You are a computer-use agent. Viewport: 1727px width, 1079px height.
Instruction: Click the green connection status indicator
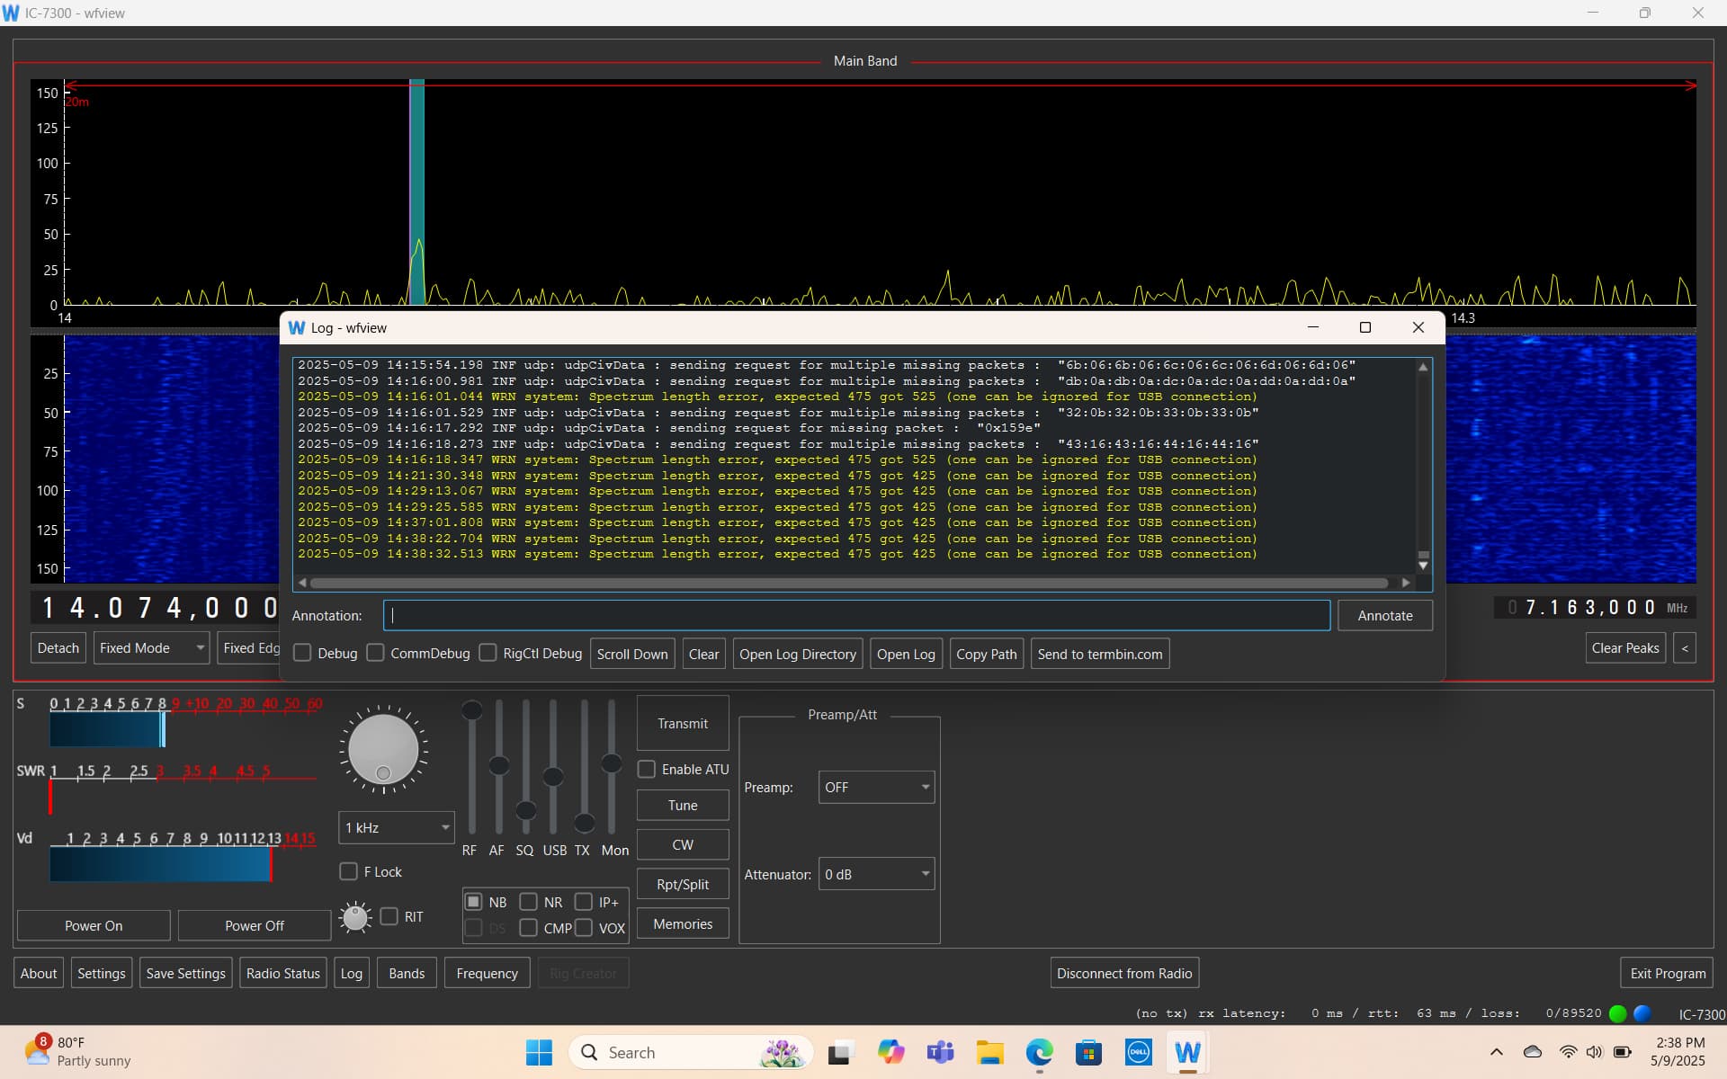[1618, 1013]
